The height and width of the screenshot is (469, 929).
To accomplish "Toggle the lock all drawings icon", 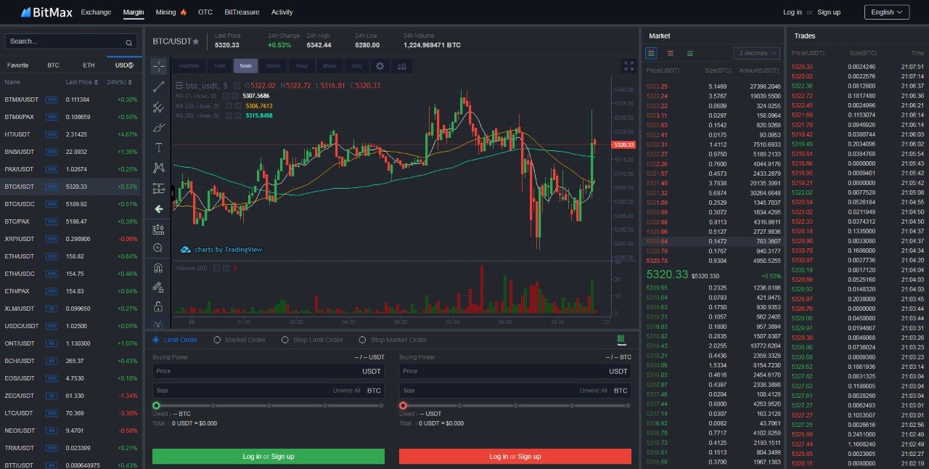I will click(159, 307).
